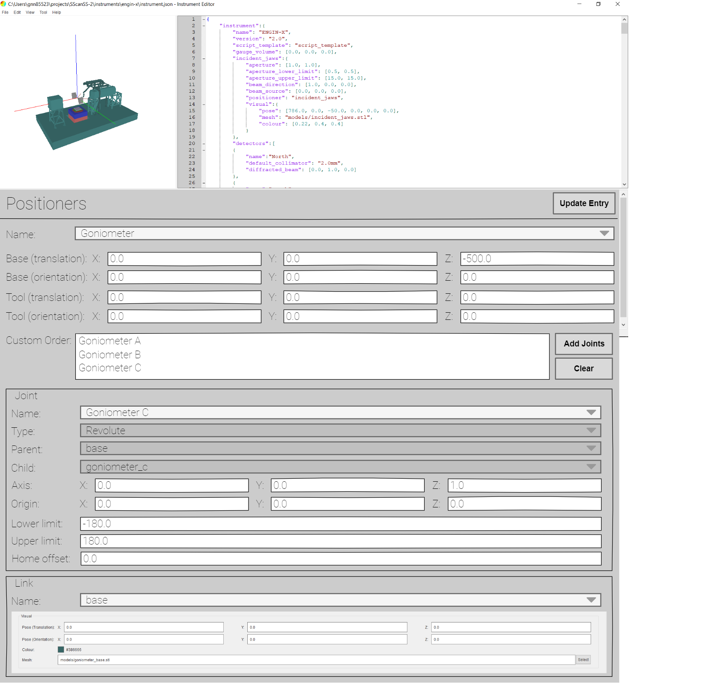Select Goniometer B in Custom Order list
The width and height of the screenshot is (728, 684).
point(109,354)
